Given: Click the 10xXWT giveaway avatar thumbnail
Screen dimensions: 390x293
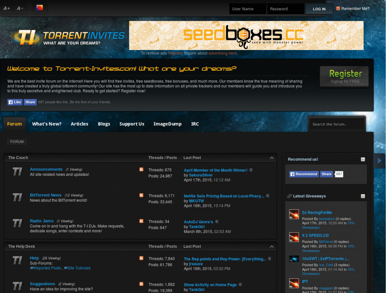Looking at the screenshot, I should (x=294, y=259).
